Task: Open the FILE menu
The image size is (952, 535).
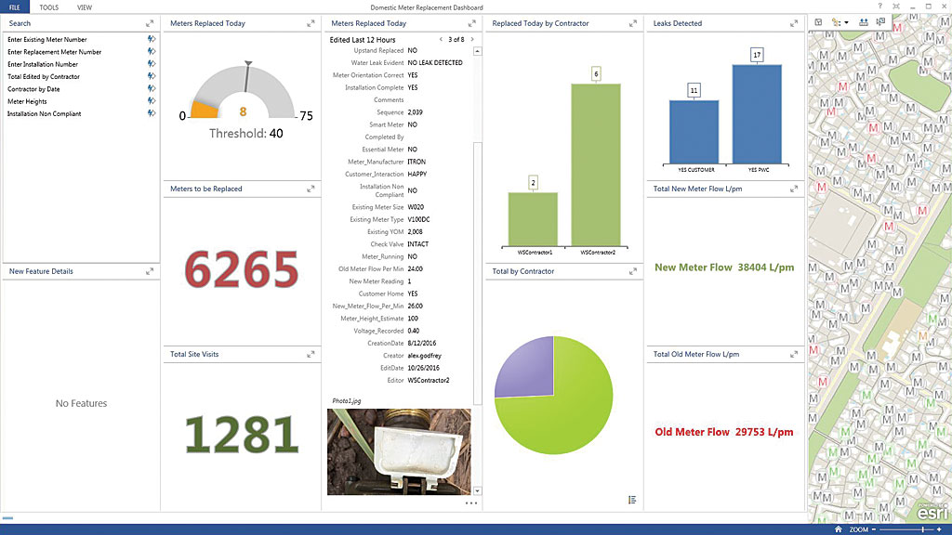Action: (x=15, y=7)
